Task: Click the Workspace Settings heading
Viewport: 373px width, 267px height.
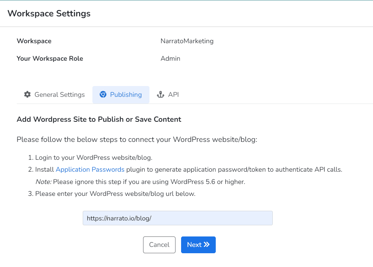Action: (x=49, y=13)
